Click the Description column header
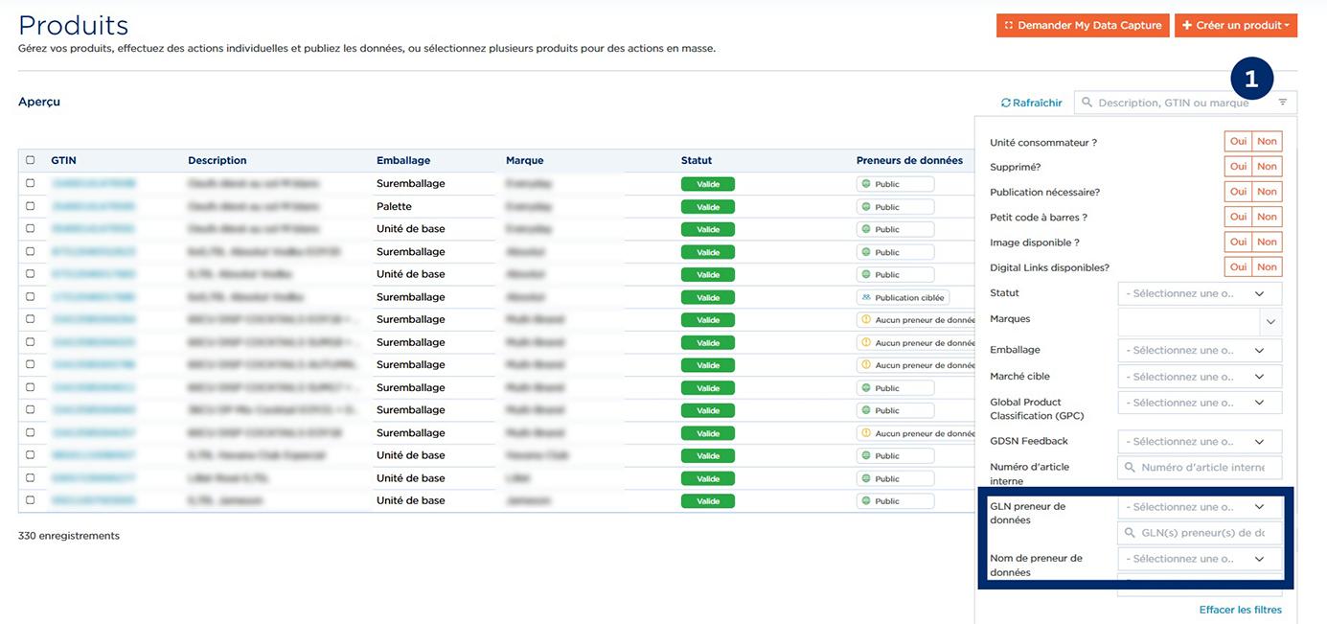 (217, 160)
